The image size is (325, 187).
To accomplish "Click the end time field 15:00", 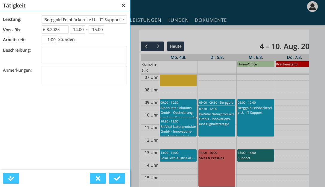I will click(x=96, y=30).
